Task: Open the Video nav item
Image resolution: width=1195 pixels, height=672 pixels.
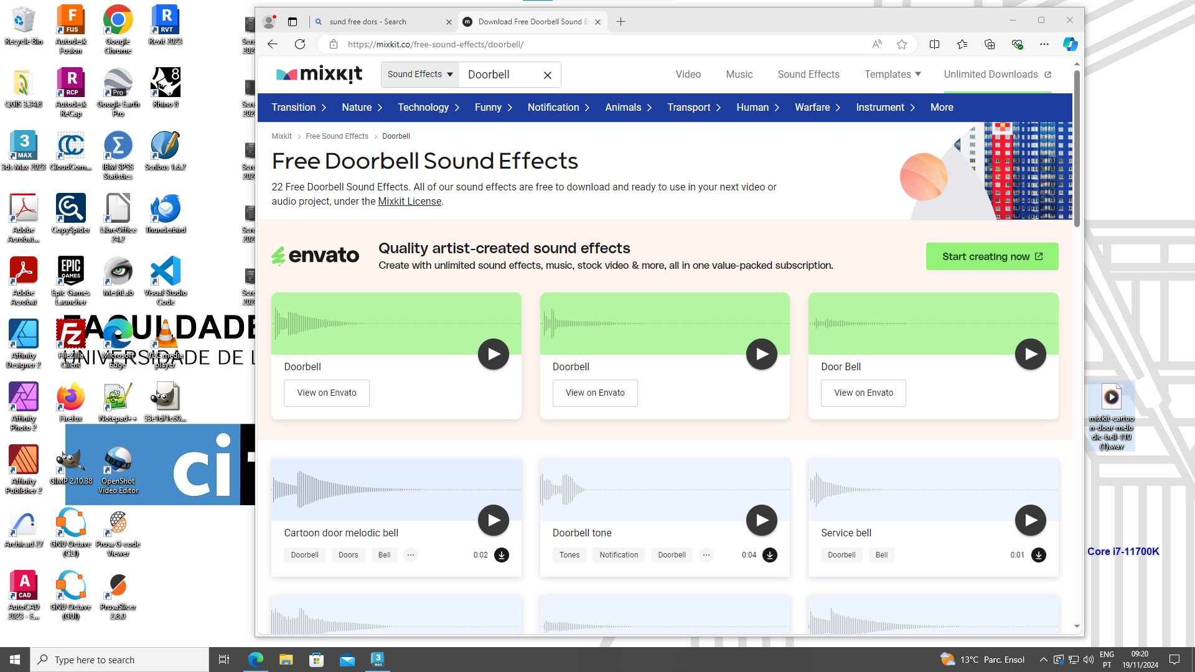Action: [x=688, y=74]
